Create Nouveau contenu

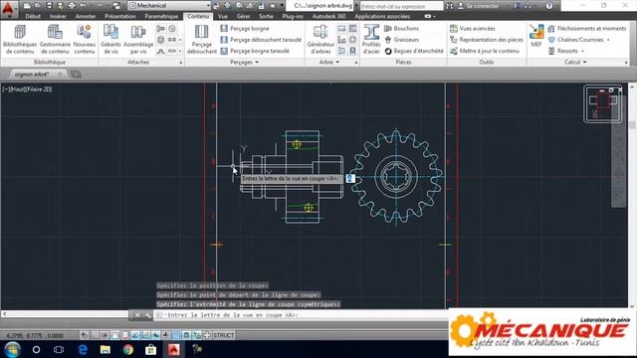[x=84, y=40]
